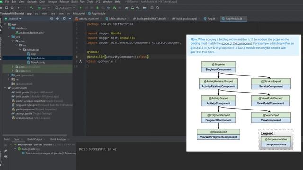This screenshot has height=170, width=303.
Task: Click the 'Please remove usages of jcenter' message
Action: coord(49,153)
